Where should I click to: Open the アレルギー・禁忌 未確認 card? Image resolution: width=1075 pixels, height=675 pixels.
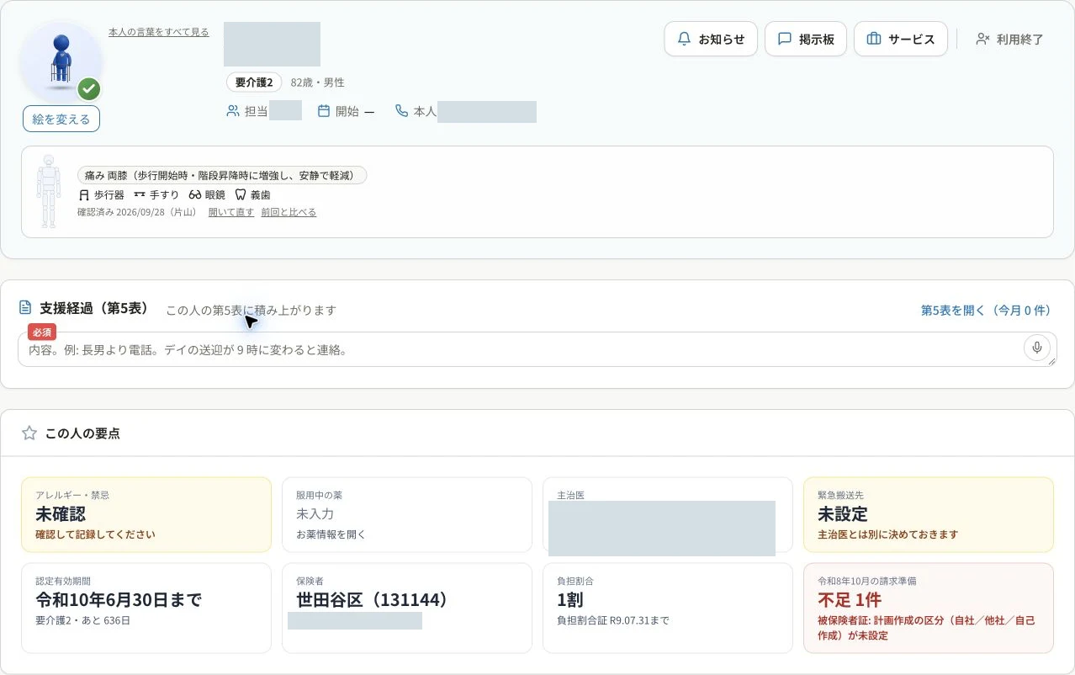146,514
